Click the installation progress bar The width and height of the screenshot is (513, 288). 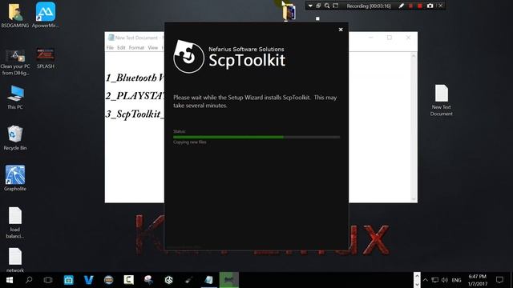[256, 137]
